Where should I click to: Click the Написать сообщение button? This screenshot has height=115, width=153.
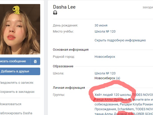pyautogui.click(x=15, y=61)
